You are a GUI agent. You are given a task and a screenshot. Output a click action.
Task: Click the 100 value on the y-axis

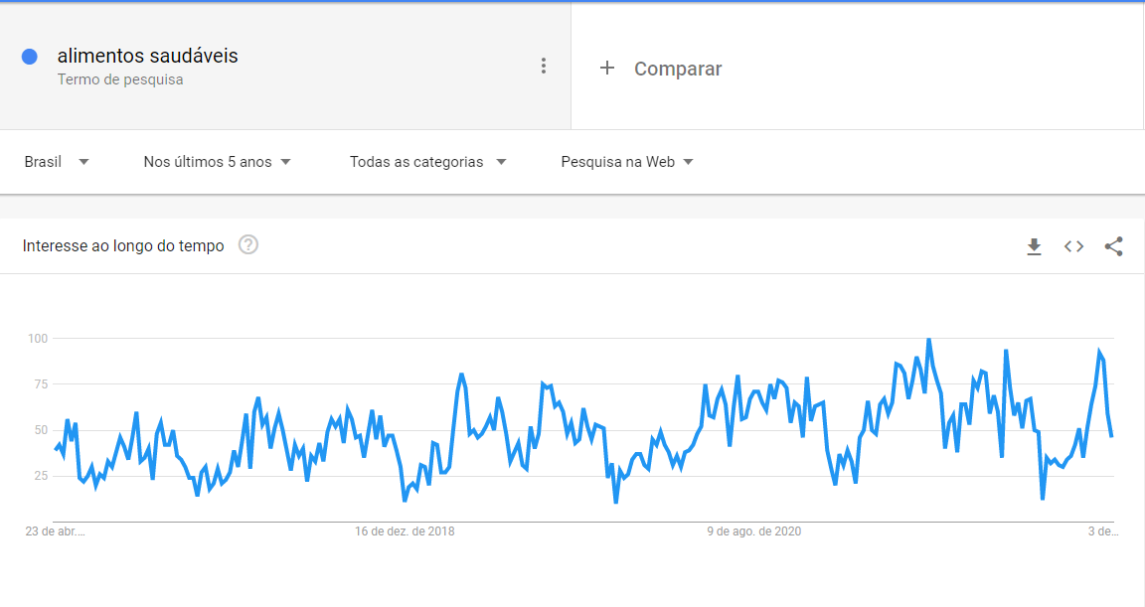tap(38, 339)
